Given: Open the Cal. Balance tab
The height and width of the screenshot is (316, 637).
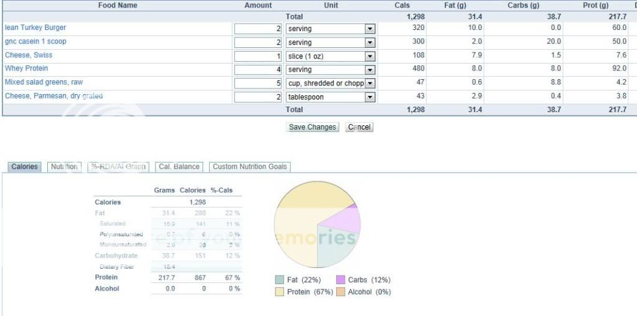Looking at the screenshot, I should [x=179, y=167].
